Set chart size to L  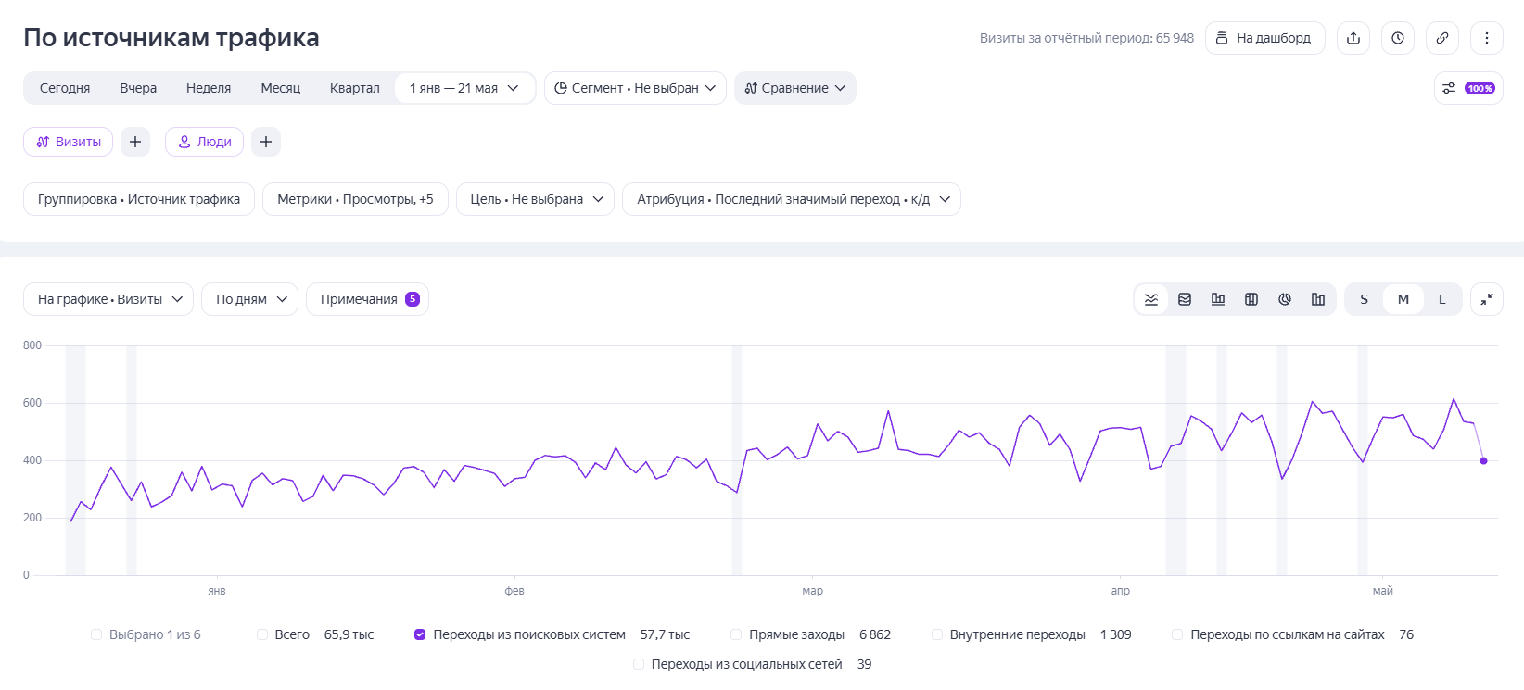(1442, 299)
